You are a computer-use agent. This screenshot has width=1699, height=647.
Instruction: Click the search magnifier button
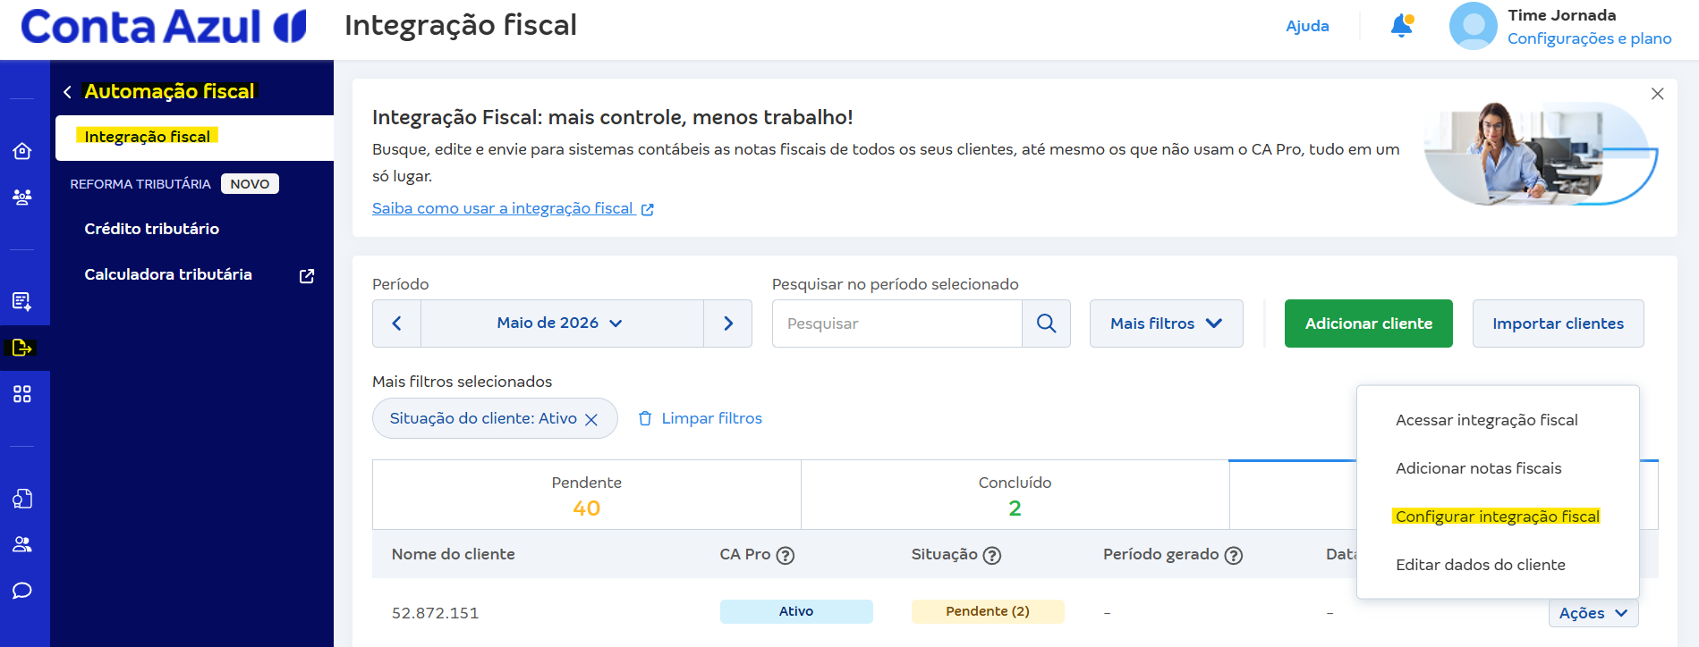pos(1046,323)
